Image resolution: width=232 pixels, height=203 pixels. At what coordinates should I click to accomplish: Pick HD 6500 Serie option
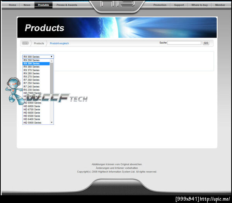pyautogui.click(x=36, y=116)
